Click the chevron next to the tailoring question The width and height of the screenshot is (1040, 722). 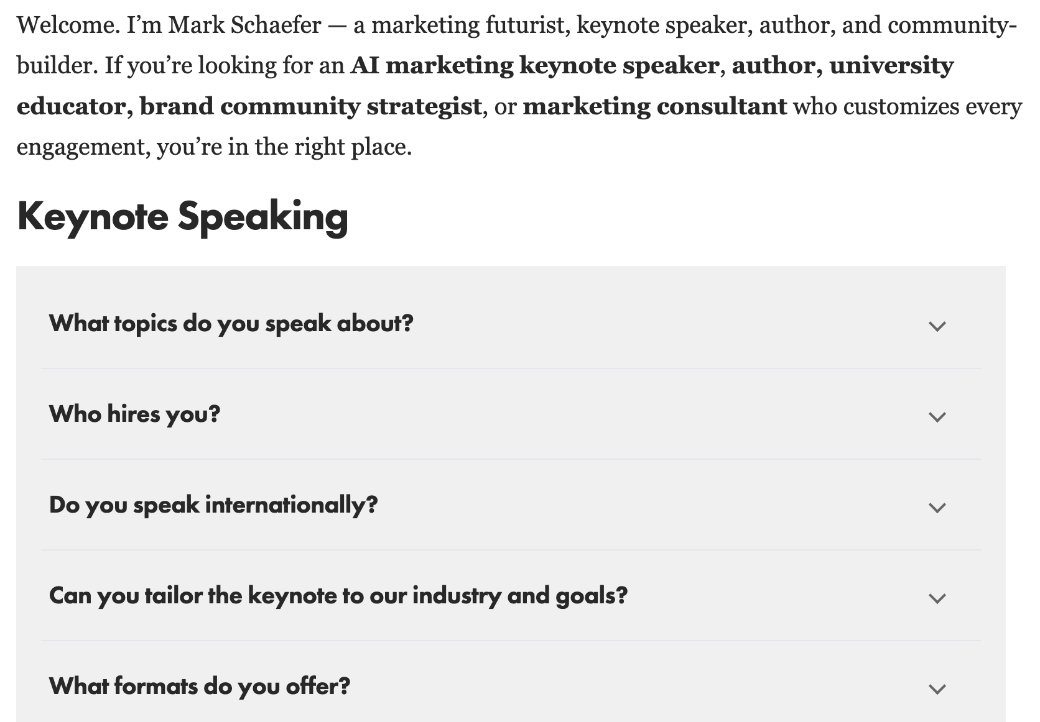pyautogui.click(x=937, y=598)
